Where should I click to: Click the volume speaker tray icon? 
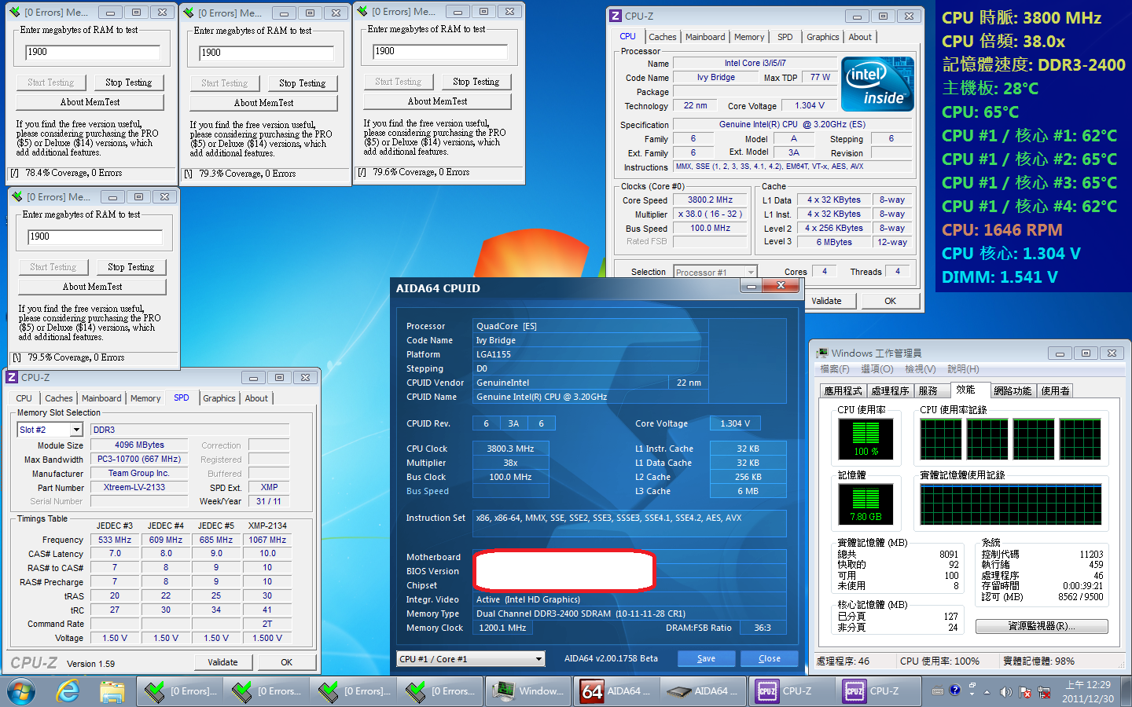pyautogui.click(x=1005, y=692)
